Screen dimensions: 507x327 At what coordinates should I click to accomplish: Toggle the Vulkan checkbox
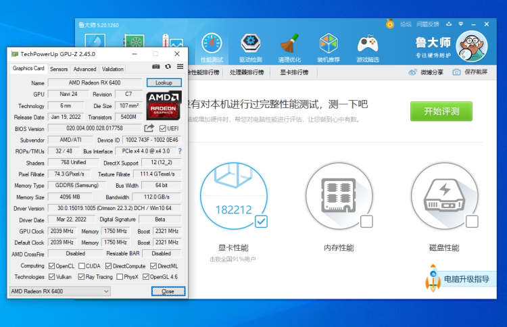click(52, 277)
